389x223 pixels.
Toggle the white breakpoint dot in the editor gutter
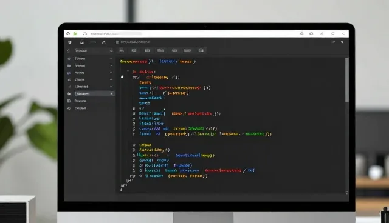[122, 77]
